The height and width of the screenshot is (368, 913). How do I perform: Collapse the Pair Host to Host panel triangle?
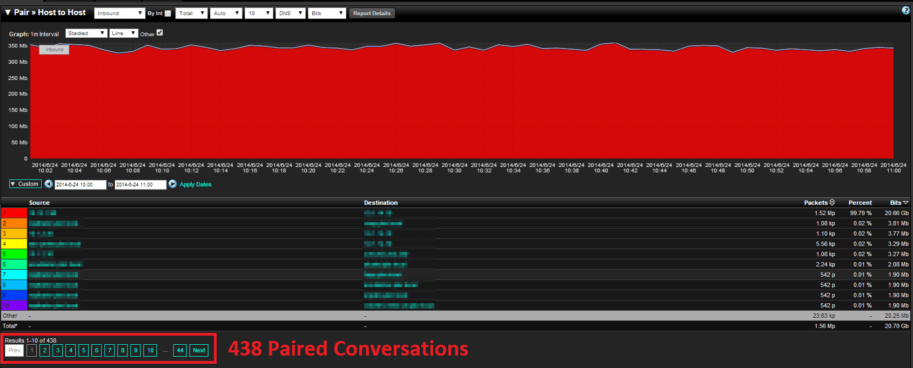pyautogui.click(x=8, y=12)
